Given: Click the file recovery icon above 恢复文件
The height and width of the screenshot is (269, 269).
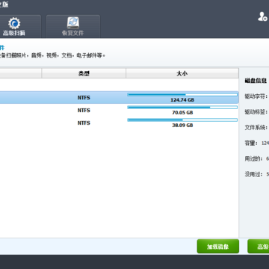Looking at the screenshot, I should click(73, 23).
